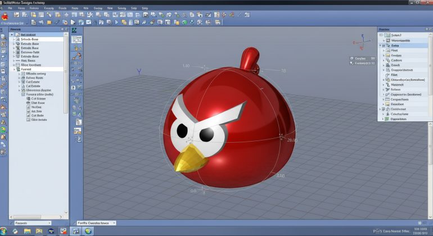
Task: Open the last menu in the menu bar
Action: 145,8
